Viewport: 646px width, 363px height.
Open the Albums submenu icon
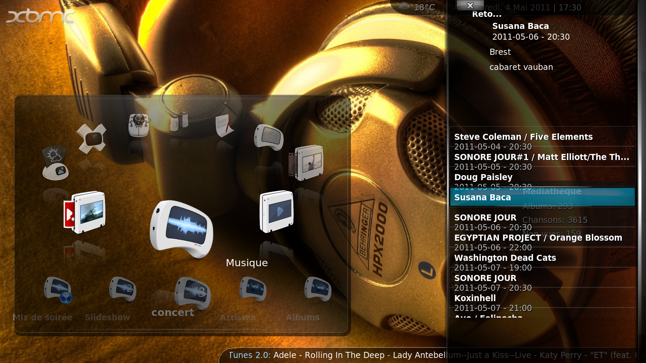(x=318, y=289)
